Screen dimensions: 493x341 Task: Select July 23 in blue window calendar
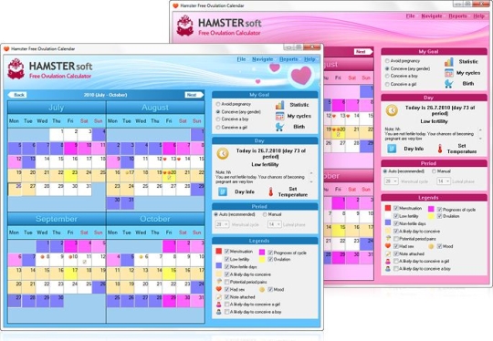70,176
